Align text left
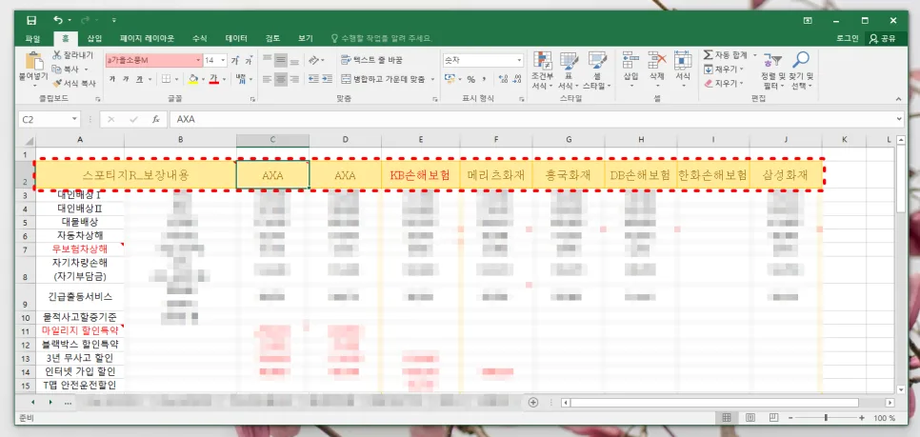 point(267,79)
